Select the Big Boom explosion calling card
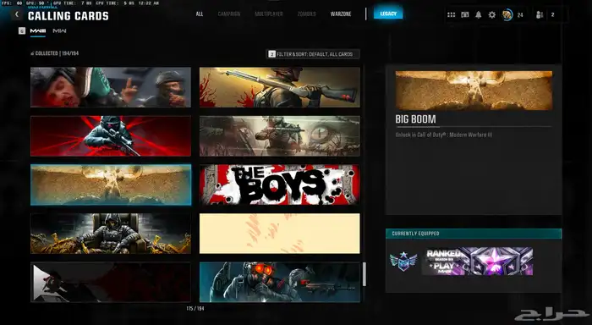 [111, 185]
